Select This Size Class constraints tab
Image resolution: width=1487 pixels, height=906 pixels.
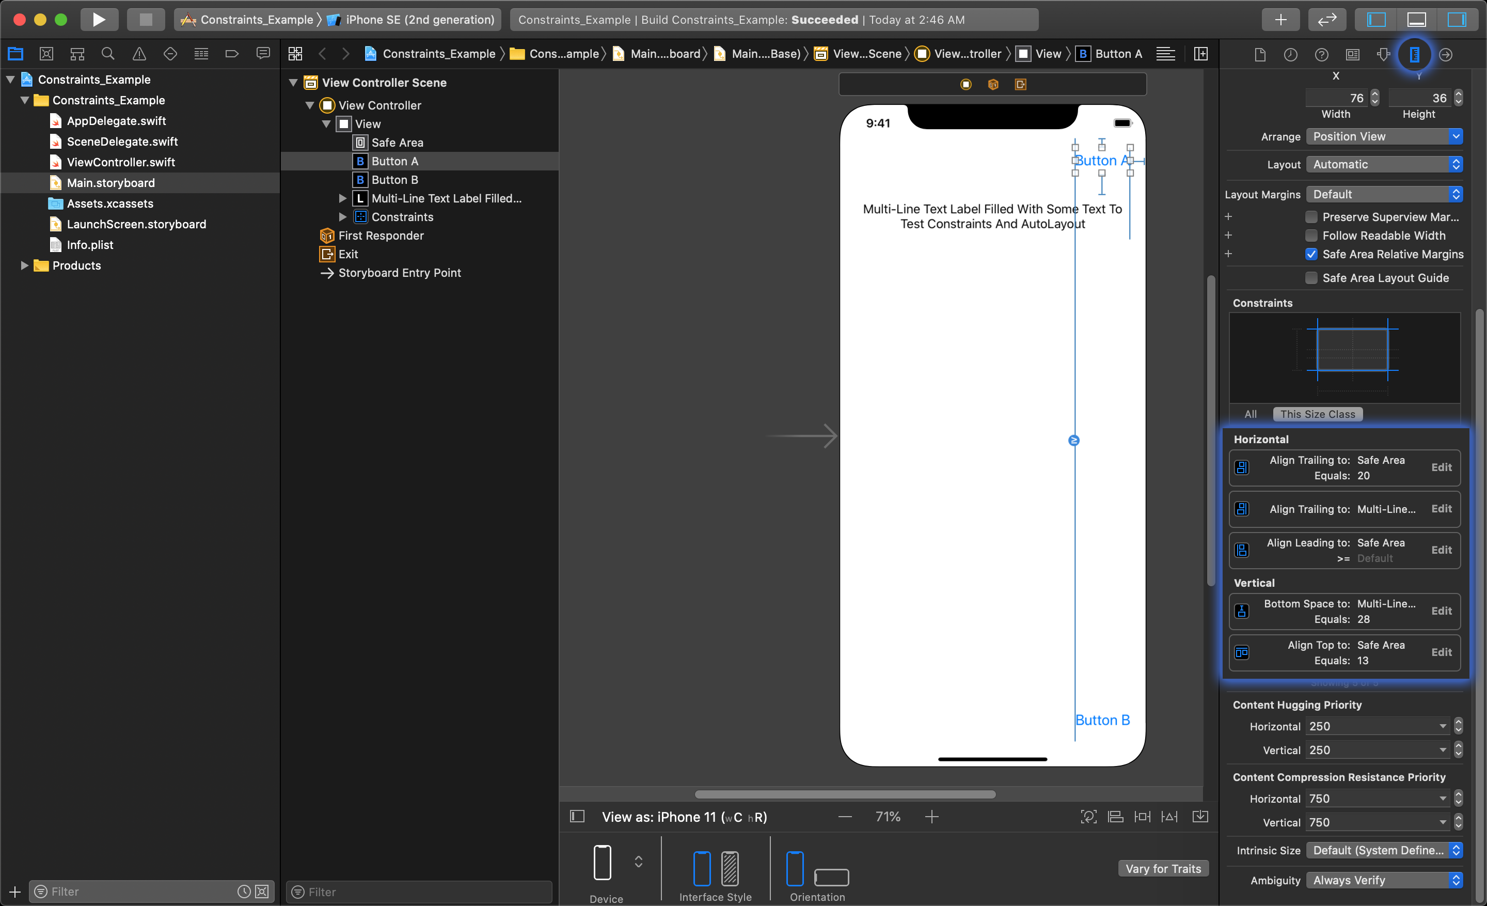(x=1318, y=413)
